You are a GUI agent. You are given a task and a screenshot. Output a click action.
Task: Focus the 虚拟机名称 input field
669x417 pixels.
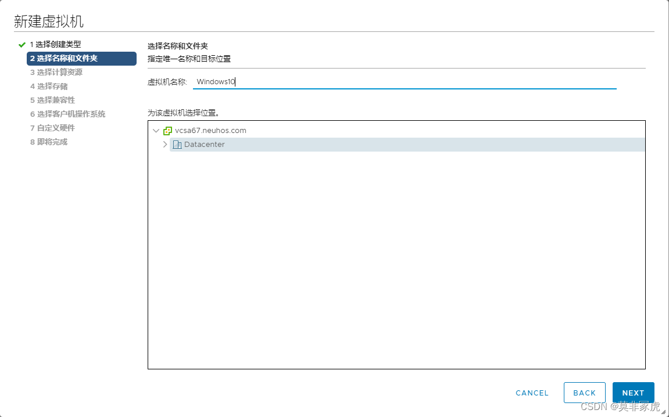(x=405, y=82)
